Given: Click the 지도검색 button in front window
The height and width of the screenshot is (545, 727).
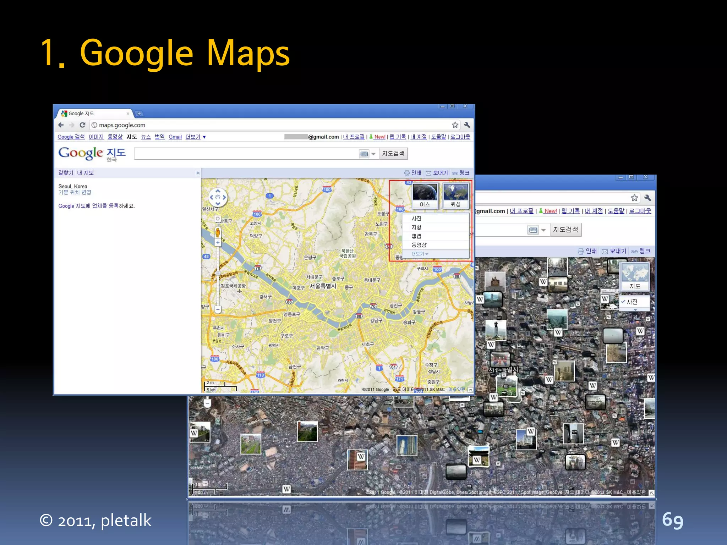Looking at the screenshot, I should pos(393,154).
